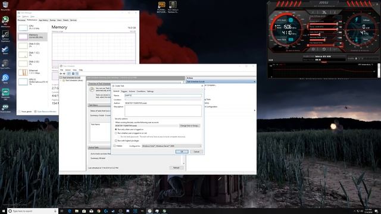Switch to Processes tab in Task Manager
Viewport: 381px width, 214px height.
(21, 20)
